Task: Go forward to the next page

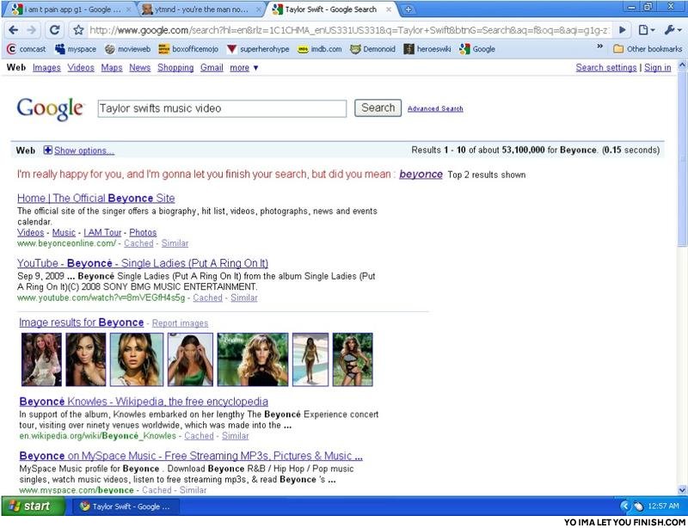Action: 32,30
